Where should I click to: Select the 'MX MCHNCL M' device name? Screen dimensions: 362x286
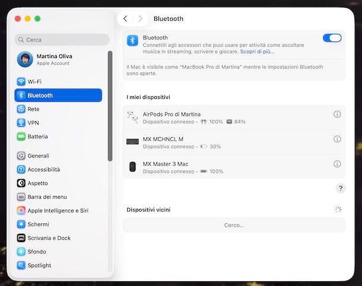click(163, 139)
